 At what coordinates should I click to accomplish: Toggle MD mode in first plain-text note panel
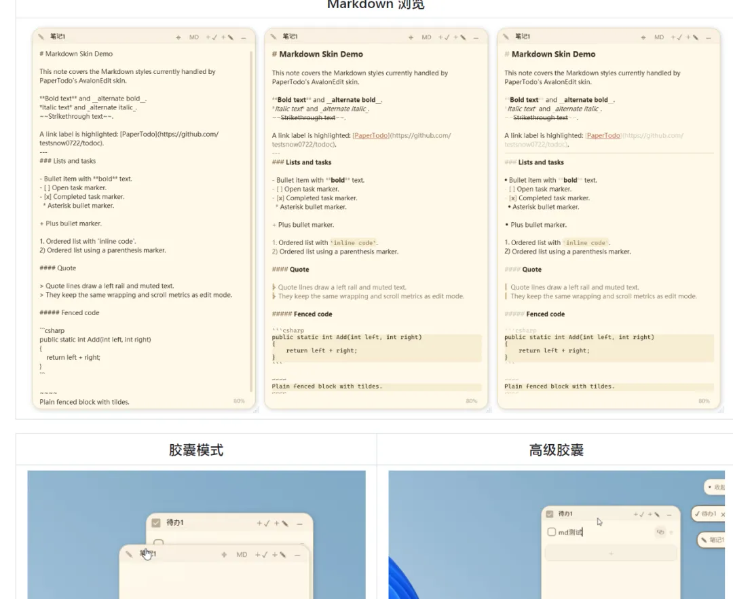(194, 37)
